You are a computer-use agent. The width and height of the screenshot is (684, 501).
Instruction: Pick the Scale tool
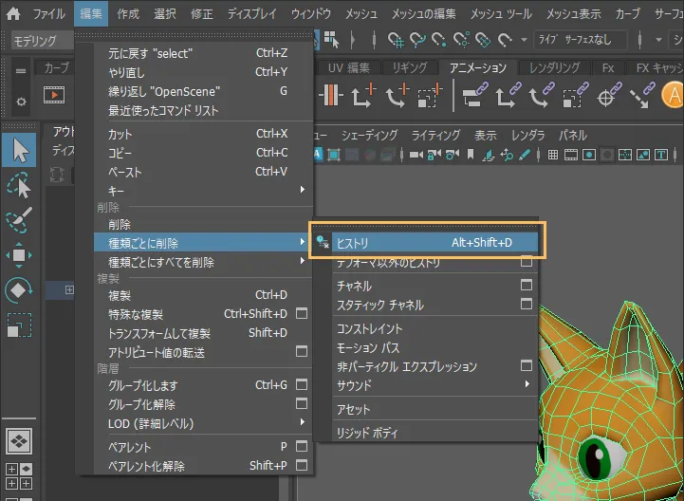pyautogui.click(x=20, y=325)
